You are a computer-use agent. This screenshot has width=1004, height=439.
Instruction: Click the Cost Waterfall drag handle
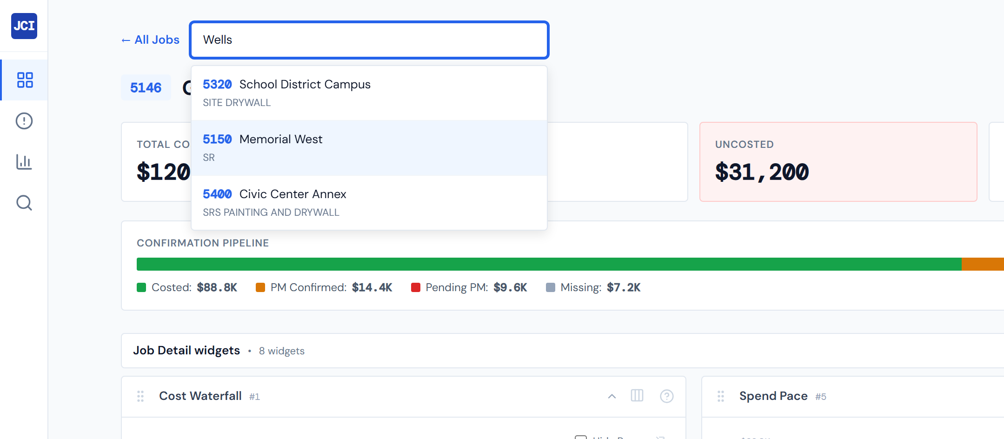point(140,396)
